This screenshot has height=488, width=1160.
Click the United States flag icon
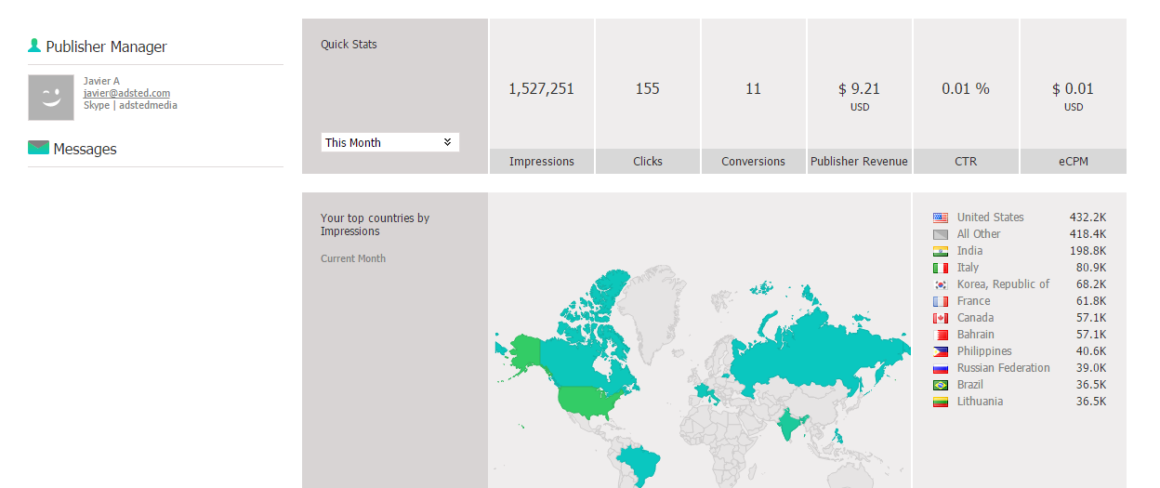click(940, 218)
